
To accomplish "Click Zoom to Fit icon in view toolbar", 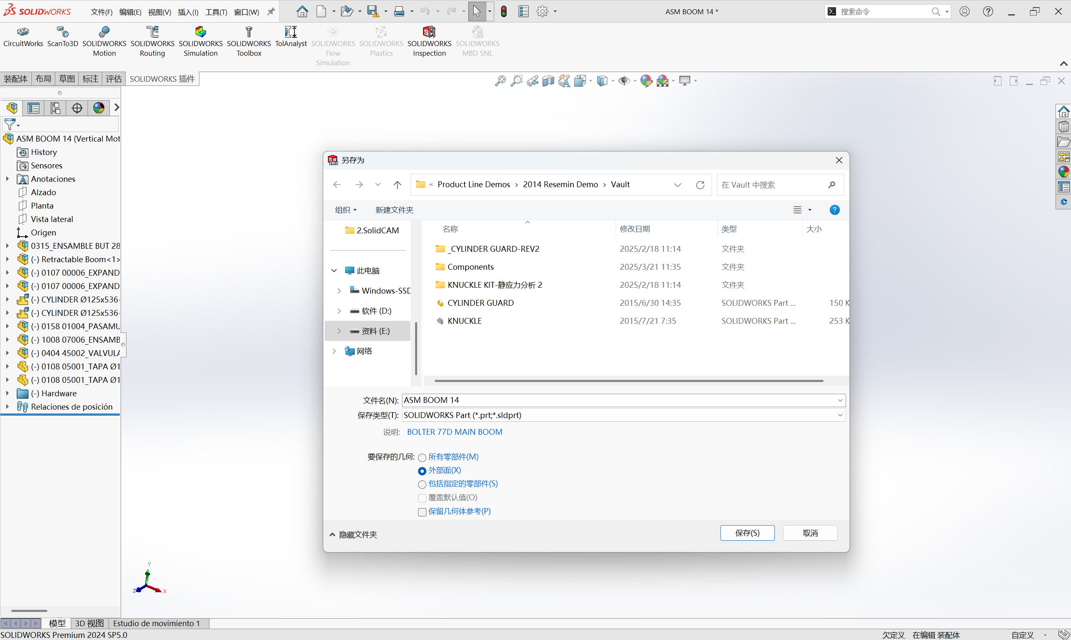I will pyautogui.click(x=500, y=81).
